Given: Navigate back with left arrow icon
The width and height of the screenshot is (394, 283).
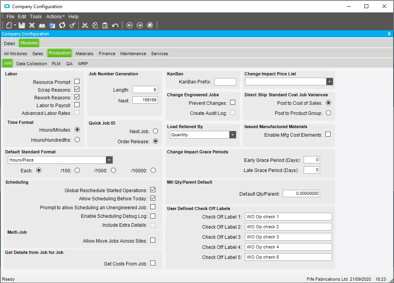Looking at the screenshot, I should coord(130,25).
